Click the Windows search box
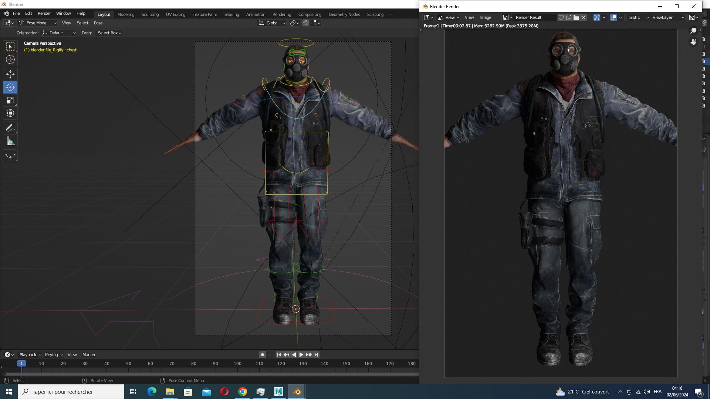The height and width of the screenshot is (399, 710). click(71, 392)
